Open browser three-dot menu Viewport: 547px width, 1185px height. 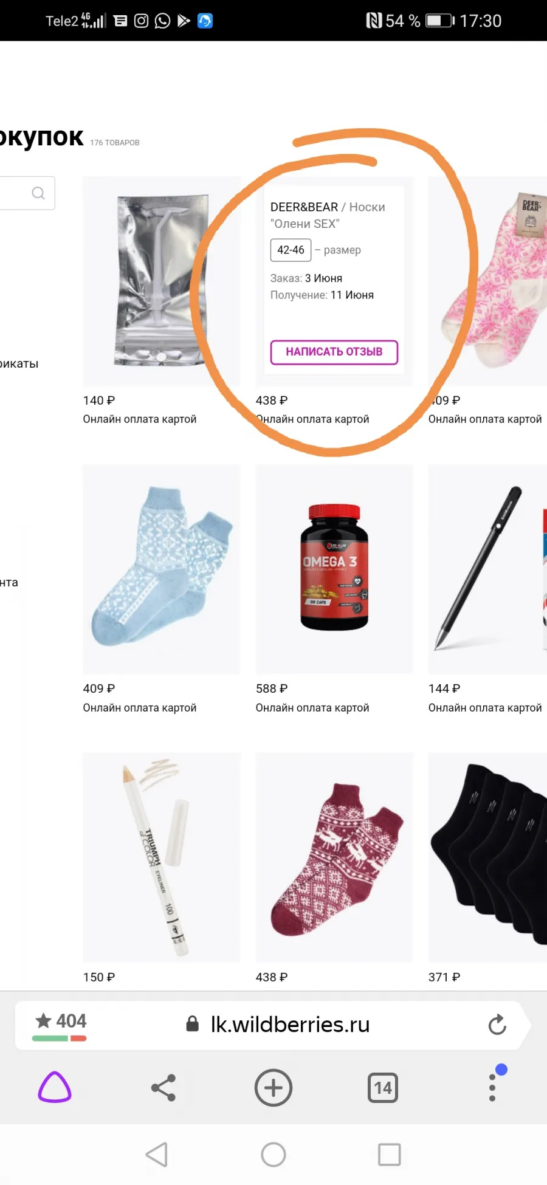(493, 1087)
